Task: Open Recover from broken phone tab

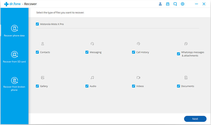Action: click(14, 84)
